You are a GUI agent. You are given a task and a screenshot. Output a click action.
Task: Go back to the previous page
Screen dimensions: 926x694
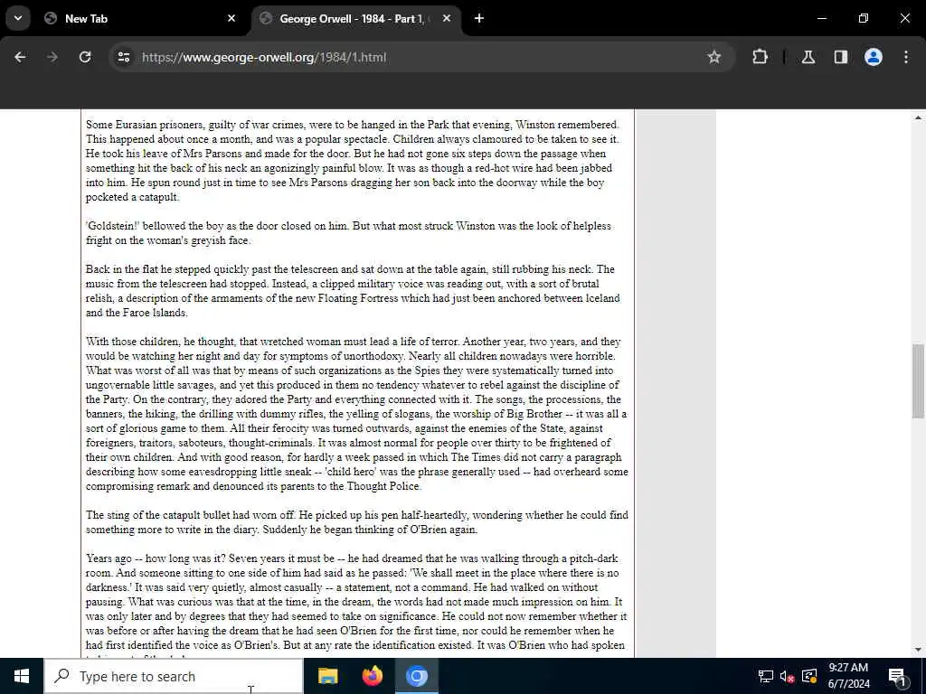click(x=20, y=57)
